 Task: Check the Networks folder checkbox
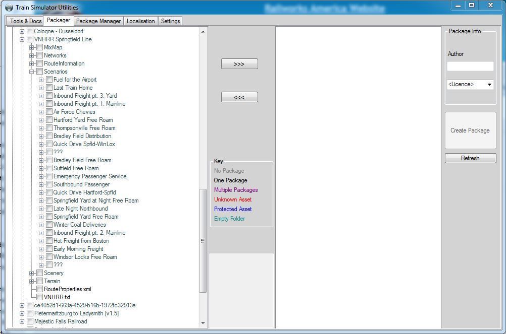pos(40,55)
